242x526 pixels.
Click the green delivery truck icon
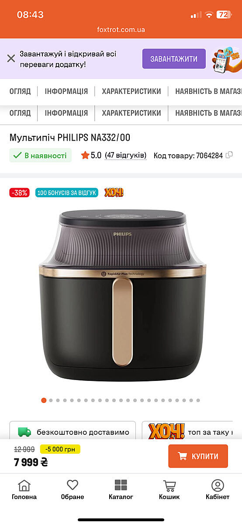pos(24,432)
